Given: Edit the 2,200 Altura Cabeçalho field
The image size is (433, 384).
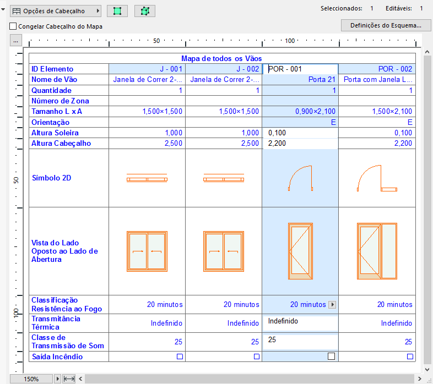Looking at the screenshot, I should click(x=300, y=144).
